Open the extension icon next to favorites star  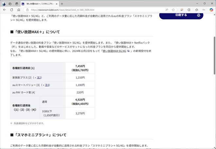click(x=182, y=10)
